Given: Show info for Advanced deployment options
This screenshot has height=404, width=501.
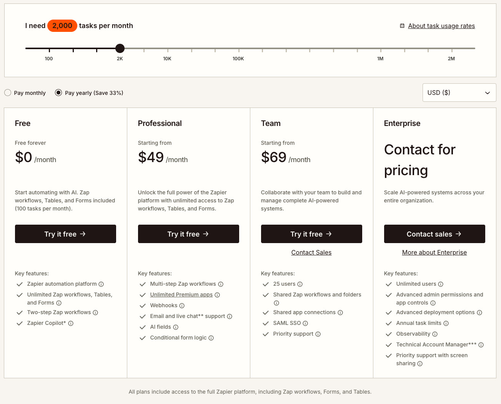Looking at the screenshot, I should 479,313.
